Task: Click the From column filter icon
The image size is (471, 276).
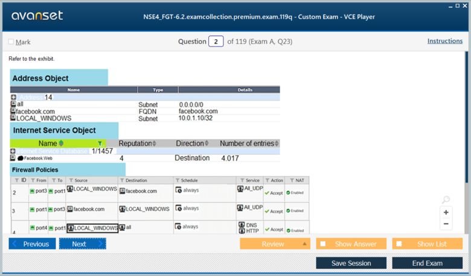Action: (33, 180)
